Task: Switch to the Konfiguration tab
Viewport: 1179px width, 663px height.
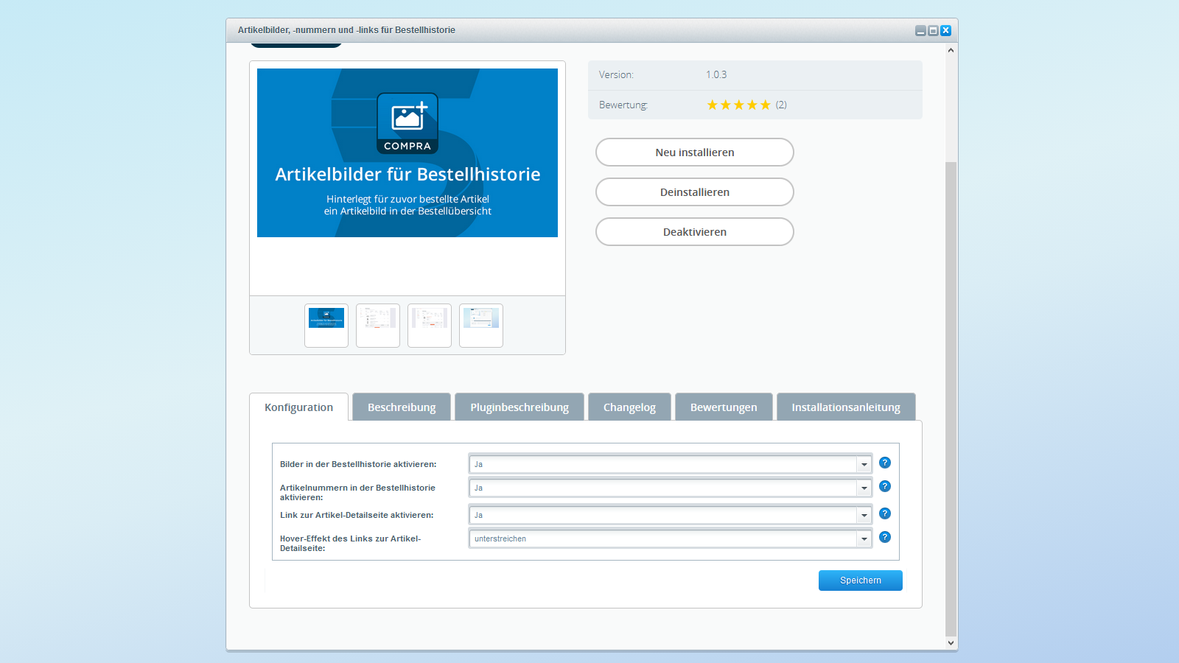Action: [x=298, y=407]
